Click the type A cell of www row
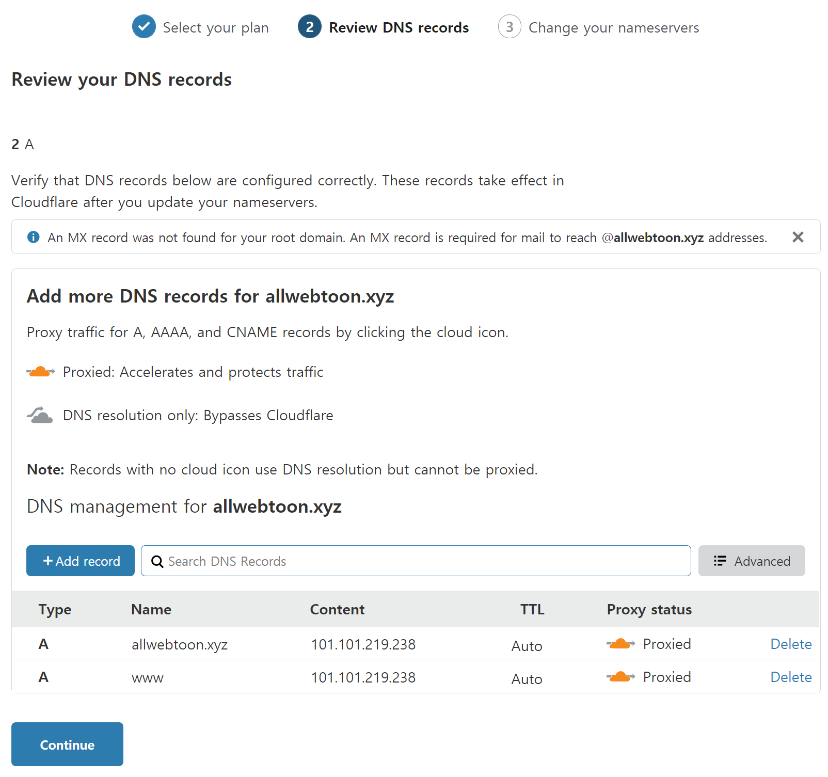The height and width of the screenshot is (777, 828). (x=43, y=677)
